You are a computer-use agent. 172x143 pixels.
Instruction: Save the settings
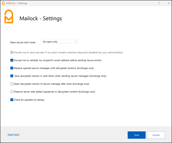coord(136,135)
